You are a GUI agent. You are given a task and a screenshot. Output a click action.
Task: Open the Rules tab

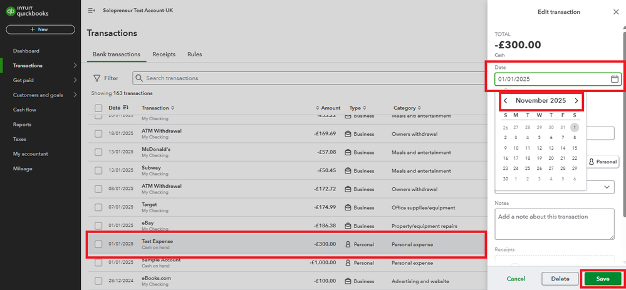pos(194,54)
